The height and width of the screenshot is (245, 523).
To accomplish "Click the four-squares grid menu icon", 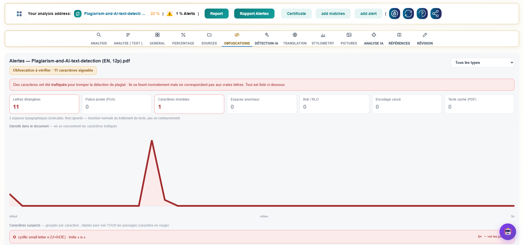I will coord(19,14).
